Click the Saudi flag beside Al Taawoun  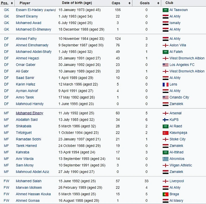(x=165, y=10)
